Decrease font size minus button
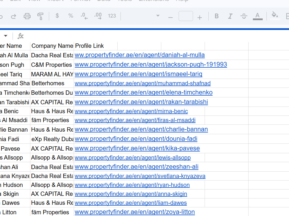Screen dimensions: 289x216 pos(171,18)
